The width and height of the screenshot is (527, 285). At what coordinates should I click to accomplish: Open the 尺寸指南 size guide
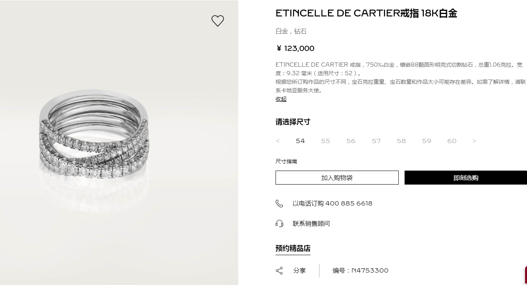click(286, 161)
